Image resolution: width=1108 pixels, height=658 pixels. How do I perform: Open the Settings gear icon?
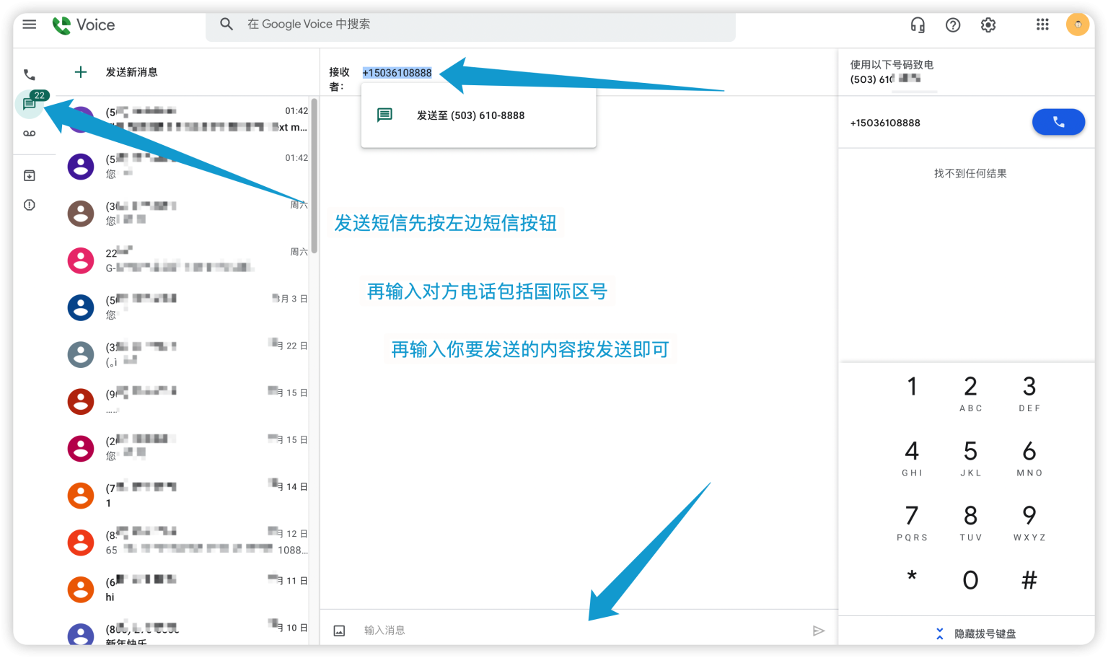click(988, 25)
